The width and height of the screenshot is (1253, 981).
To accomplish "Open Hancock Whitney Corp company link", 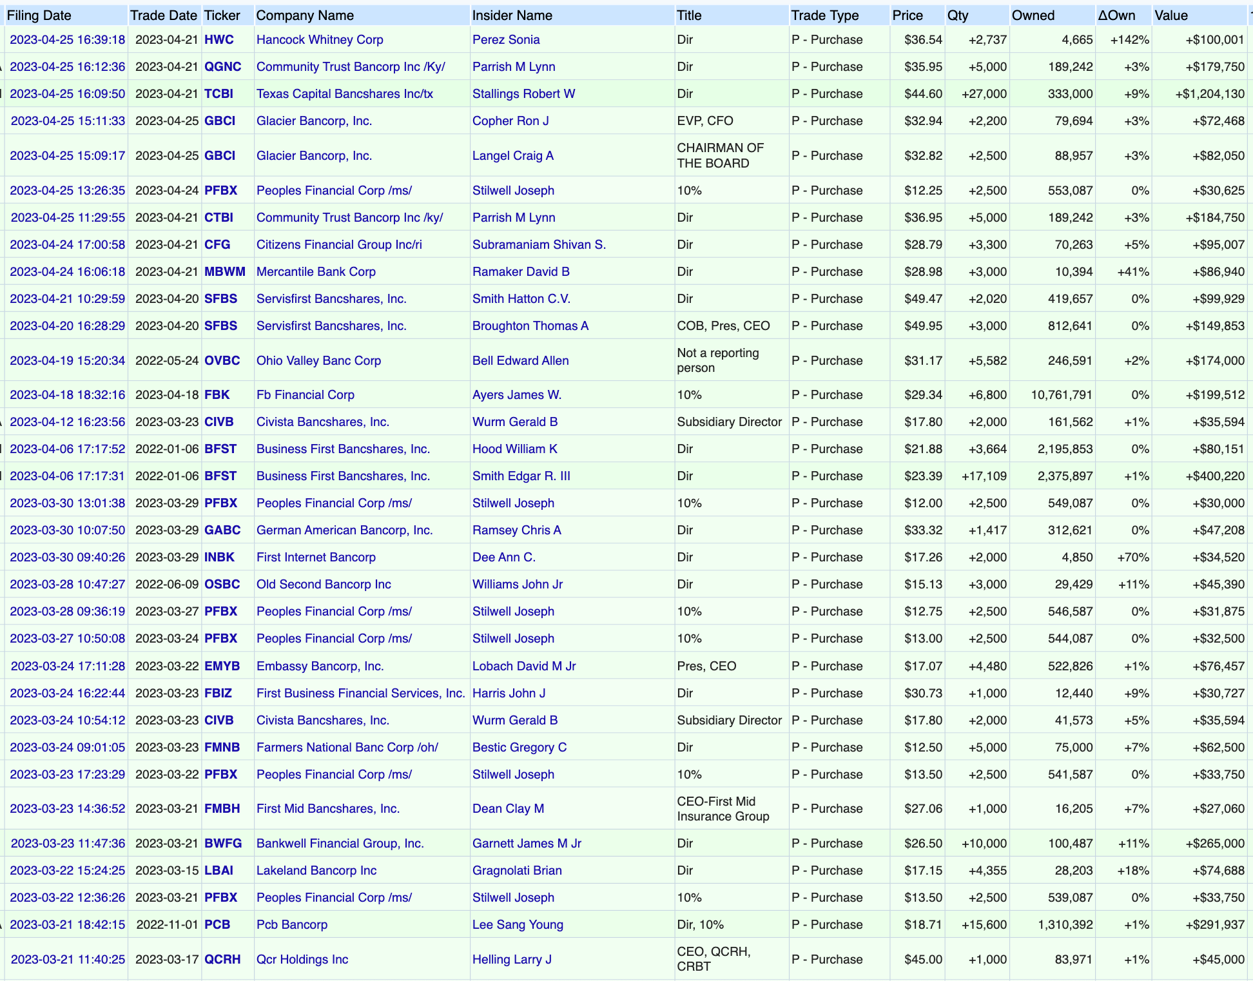I will pos(320,40).
